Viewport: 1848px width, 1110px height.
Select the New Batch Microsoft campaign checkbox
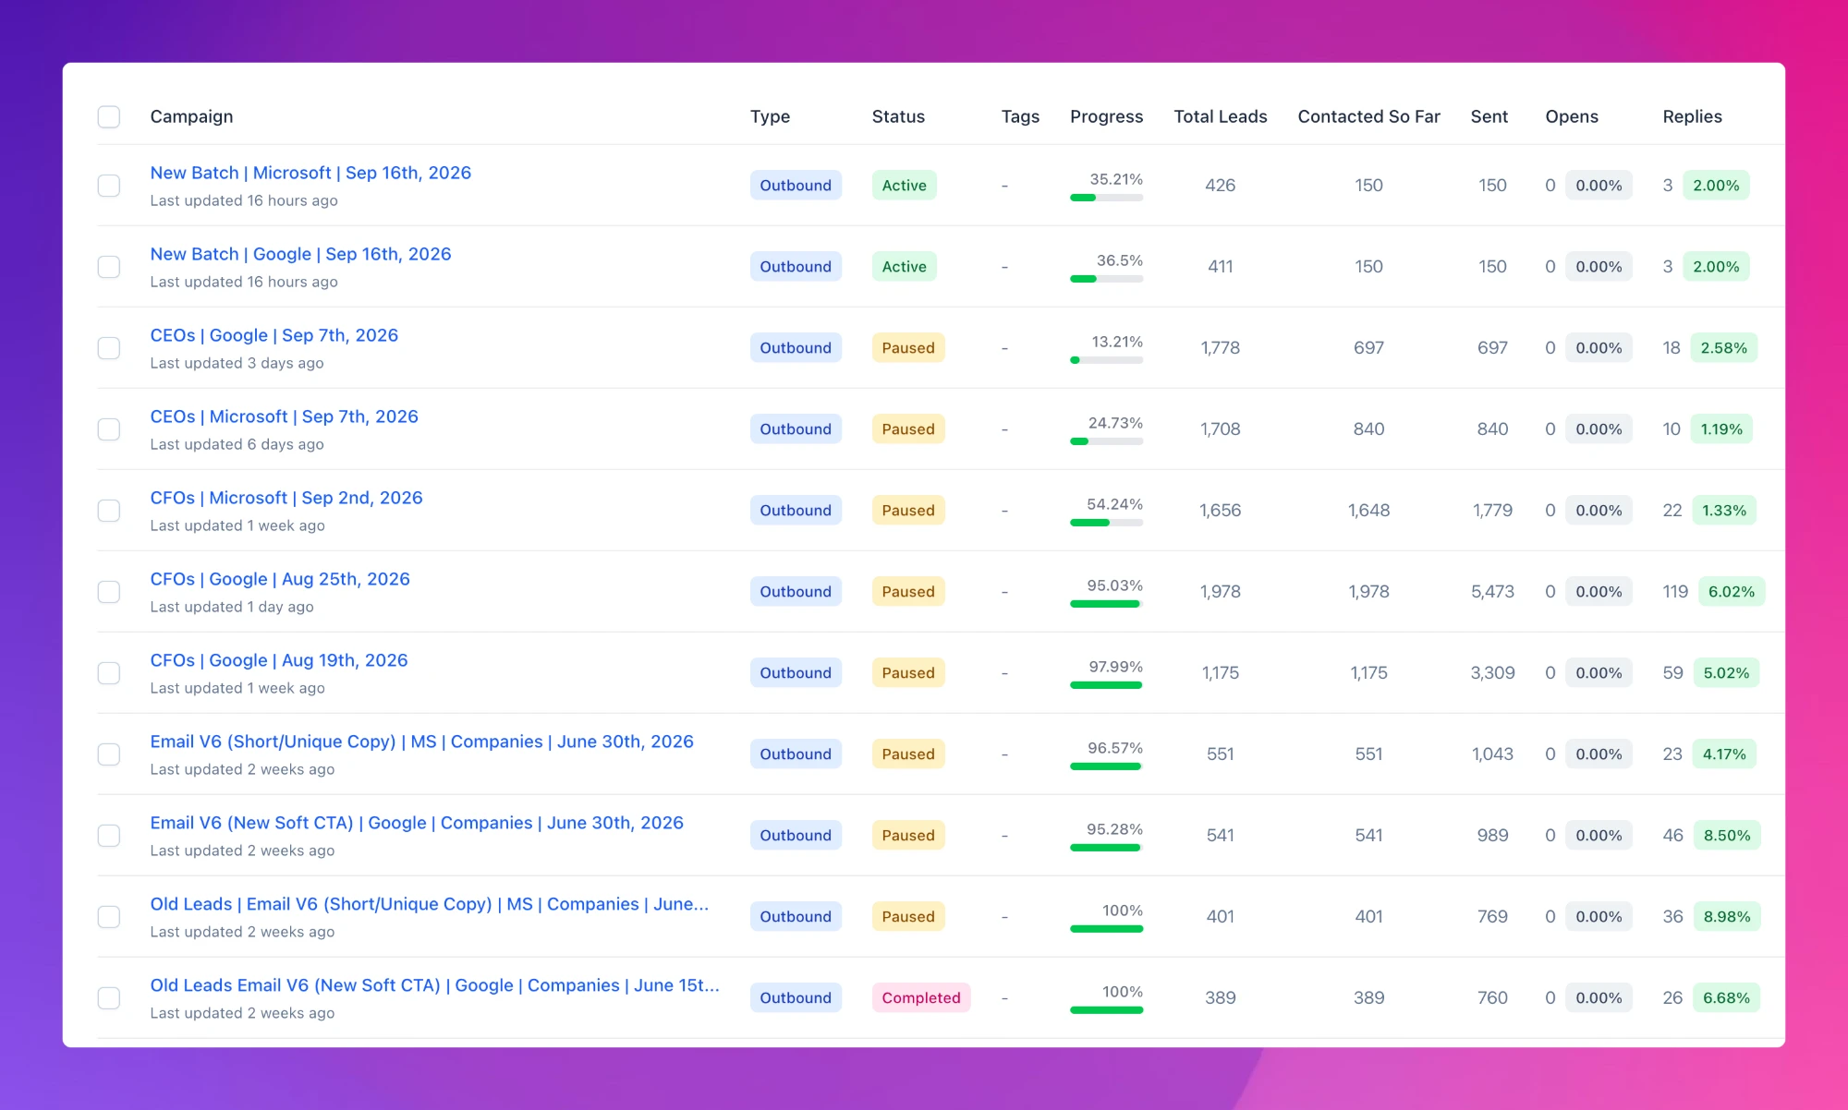point(109,186)
